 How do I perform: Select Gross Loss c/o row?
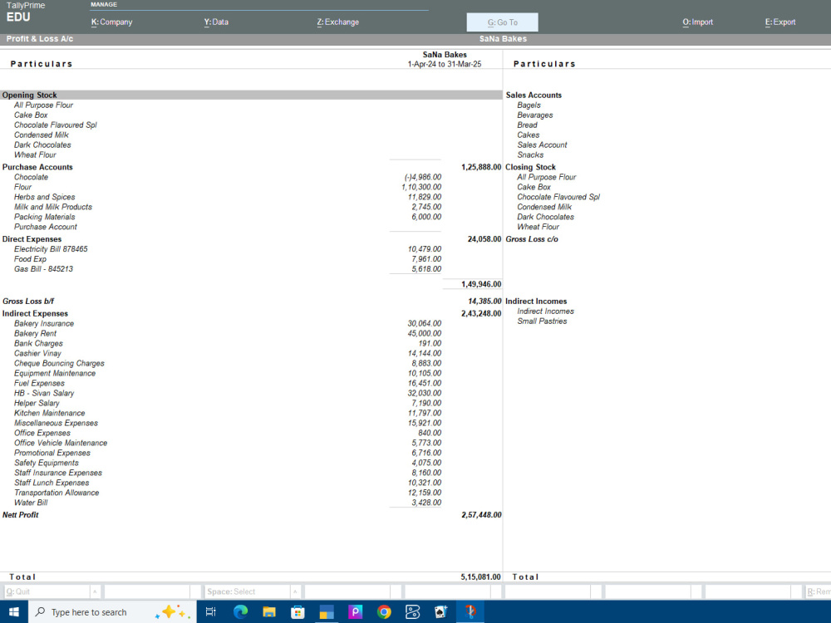(532, 239)
